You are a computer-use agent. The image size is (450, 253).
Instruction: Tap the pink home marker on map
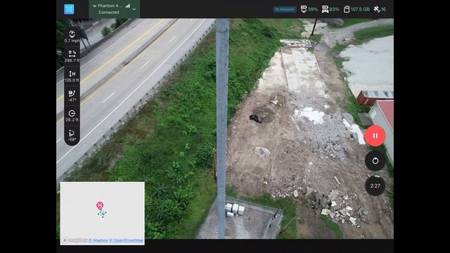click(100, 206)
